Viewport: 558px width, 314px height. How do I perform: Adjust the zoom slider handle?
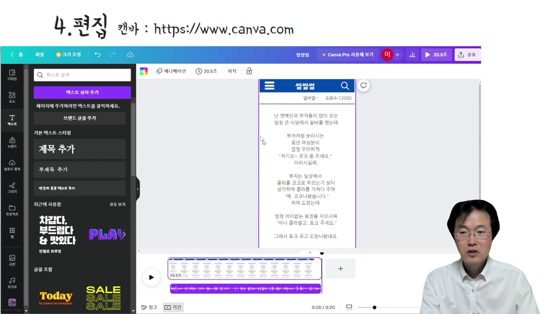pyautogui.click(x=374, y=307)
